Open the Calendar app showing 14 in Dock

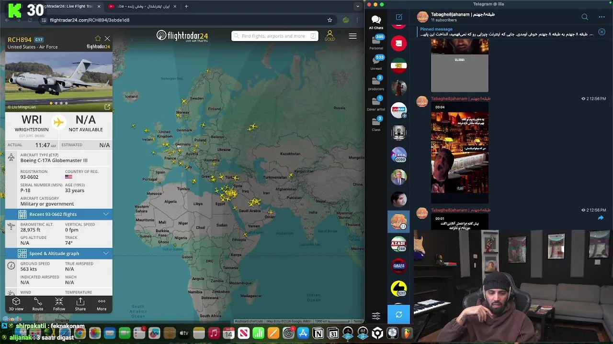click(228, 333)
